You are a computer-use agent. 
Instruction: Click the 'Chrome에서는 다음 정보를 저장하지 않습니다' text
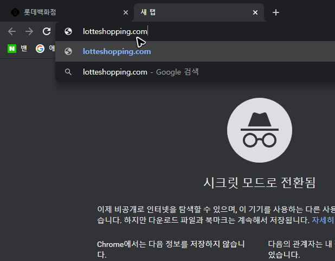coord(171,249)
